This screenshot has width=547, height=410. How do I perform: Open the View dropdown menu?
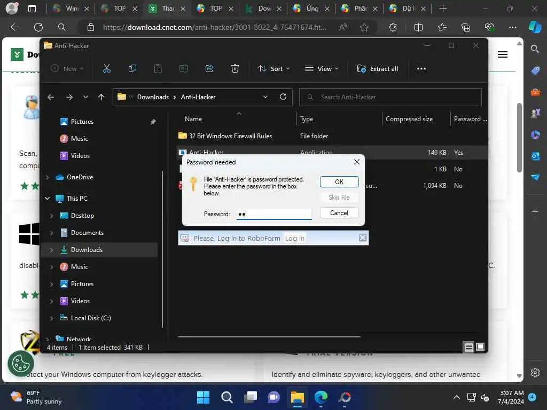[x=321, y=69]
